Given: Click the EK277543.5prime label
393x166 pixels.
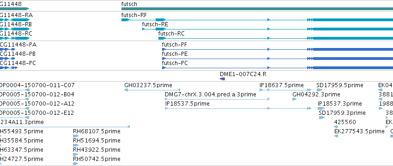Looking at the screenshot, I should [359, 131].
